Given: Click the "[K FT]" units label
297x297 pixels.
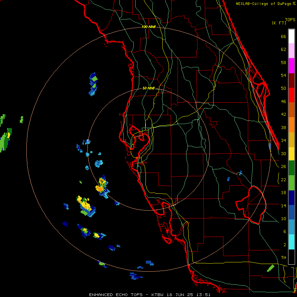Looking at the screenshot, I should pos(279,23).
